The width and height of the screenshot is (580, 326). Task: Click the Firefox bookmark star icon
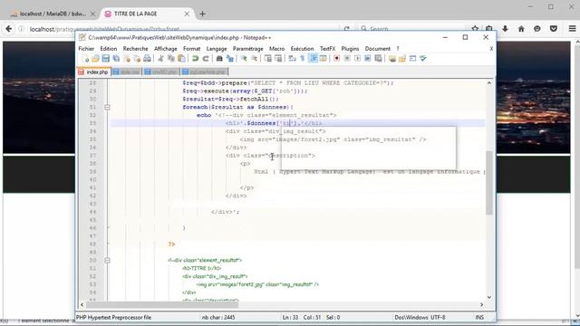click(x=475, y=29)
